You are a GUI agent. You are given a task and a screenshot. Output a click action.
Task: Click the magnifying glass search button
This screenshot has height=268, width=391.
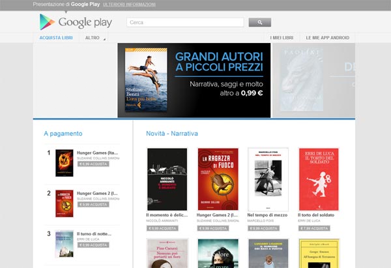click(260, 22)
